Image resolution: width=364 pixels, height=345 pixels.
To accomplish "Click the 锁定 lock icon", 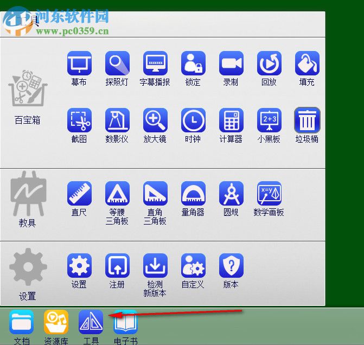I will click(x=193, y=63).
